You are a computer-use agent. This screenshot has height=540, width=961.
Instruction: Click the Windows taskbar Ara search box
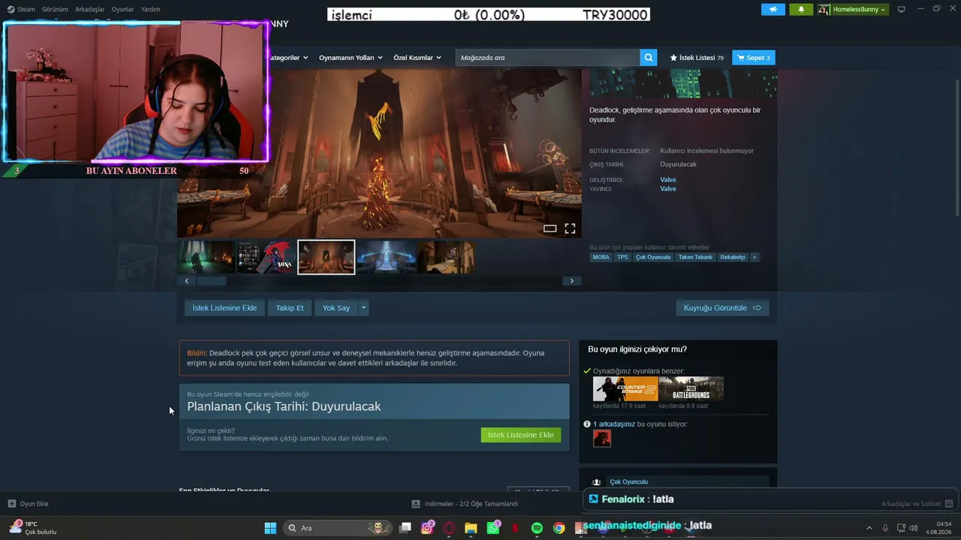point(338,528)
